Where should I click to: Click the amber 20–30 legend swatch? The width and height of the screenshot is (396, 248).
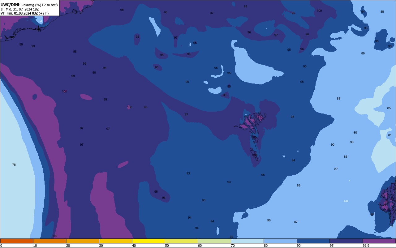click(83, 241)
